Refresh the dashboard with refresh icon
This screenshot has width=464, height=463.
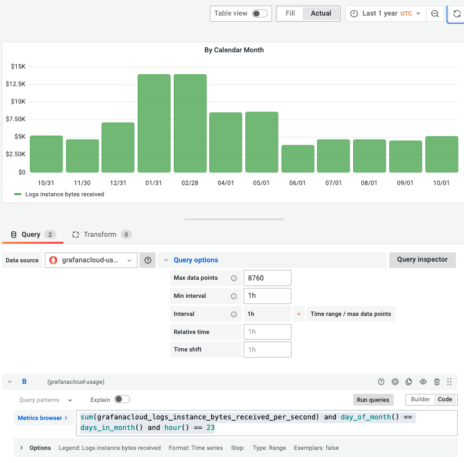(x=457, y=14)
